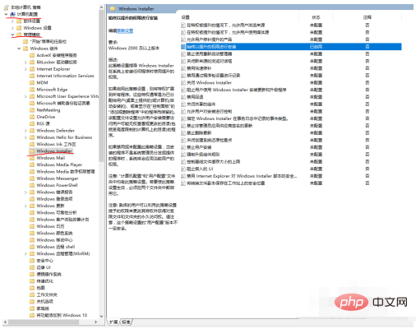Screen dimensions: 416x329
Task: Click the NetMeeting folder icon
Action: click(x=32, y=110)
